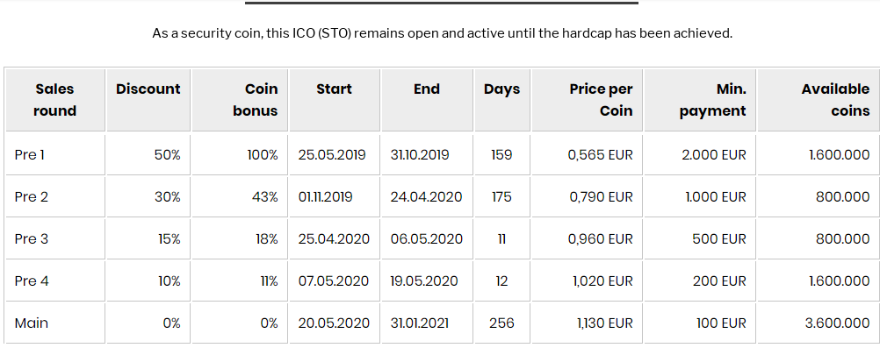This screenshot has width=880, height=348.
Task: Click the 31.01.2021 end date cell
Action: click(x=427, y=323)
